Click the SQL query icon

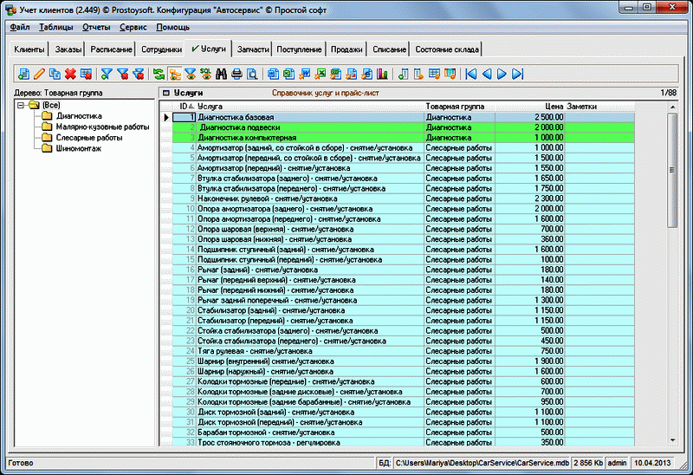pyautogui.click(x=205, y=74)
